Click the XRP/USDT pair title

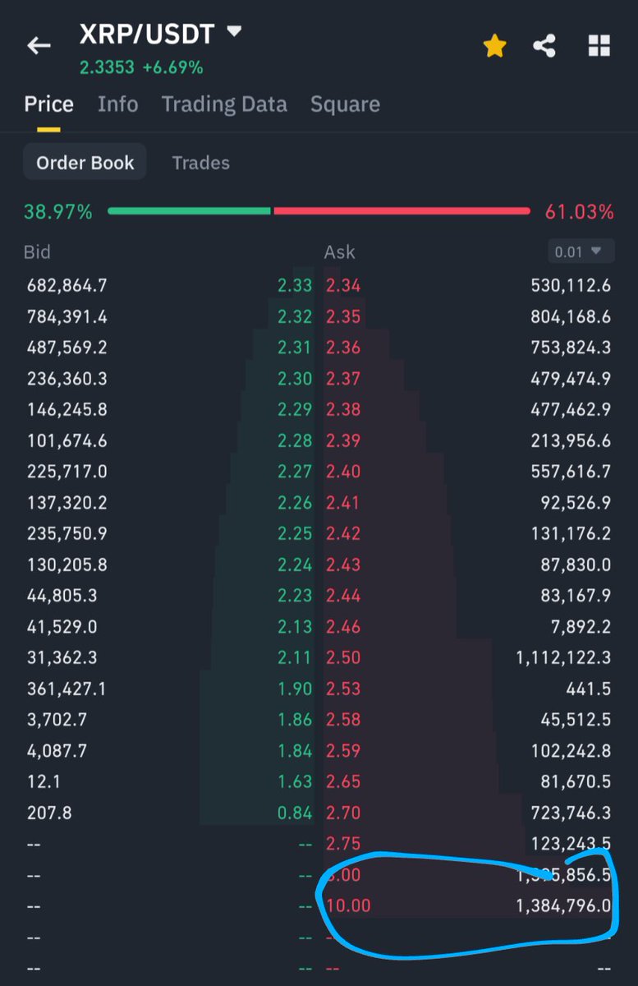[148, 34]
